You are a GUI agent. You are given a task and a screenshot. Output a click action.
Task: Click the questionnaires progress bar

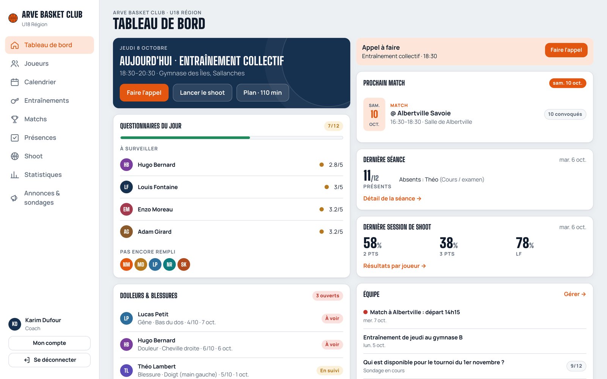(231, 138)
